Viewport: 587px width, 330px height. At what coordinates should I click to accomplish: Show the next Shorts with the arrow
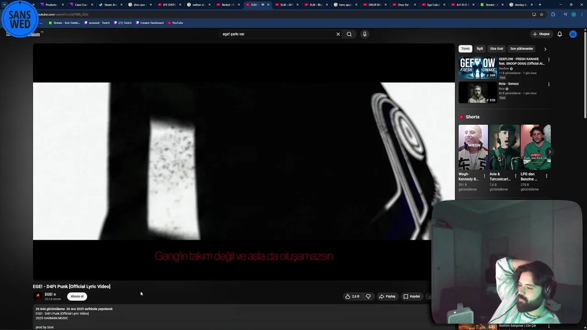click(x=549, y=152)
